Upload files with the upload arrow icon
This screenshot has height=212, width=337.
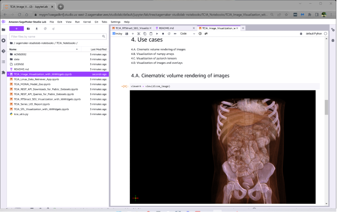(x=37, y=29)
